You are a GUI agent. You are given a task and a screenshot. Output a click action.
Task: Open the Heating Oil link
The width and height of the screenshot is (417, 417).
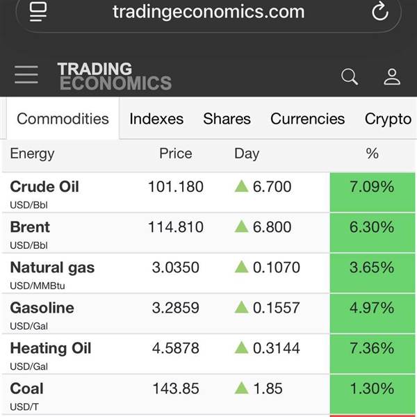point(50,348)
